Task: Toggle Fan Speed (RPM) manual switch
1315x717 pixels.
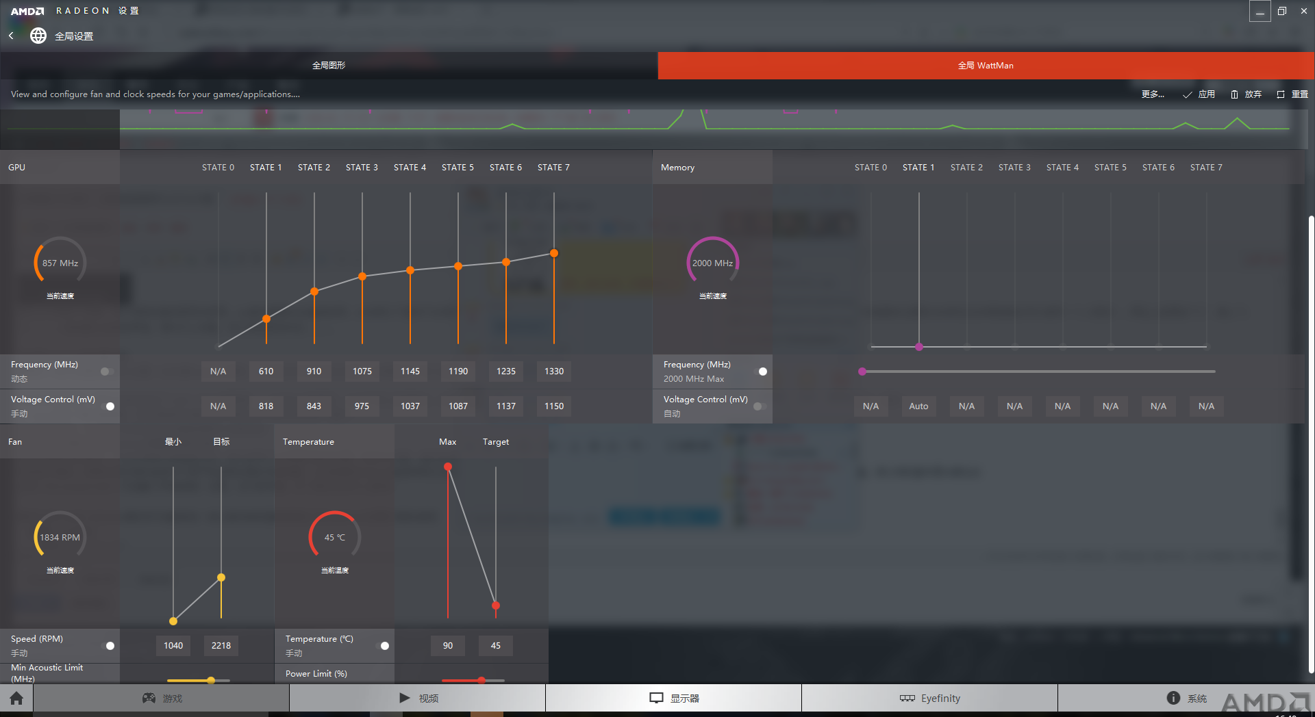Action: click(109, 646)
